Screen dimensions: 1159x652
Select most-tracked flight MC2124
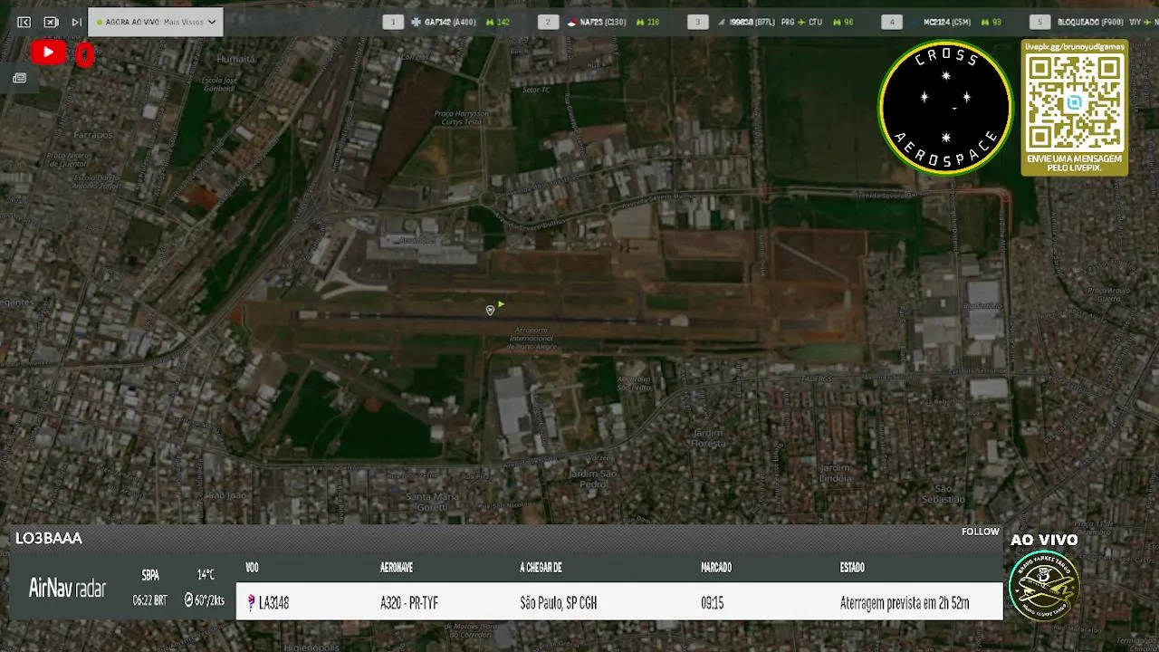pyautogui.click(x=947, y=22)
